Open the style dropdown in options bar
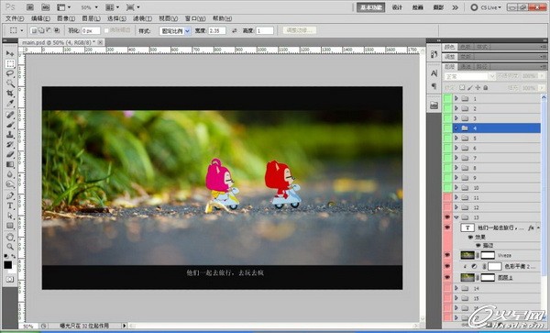This screenshot has width=550, height=333. pyautogui.click(x=175, y=31)
